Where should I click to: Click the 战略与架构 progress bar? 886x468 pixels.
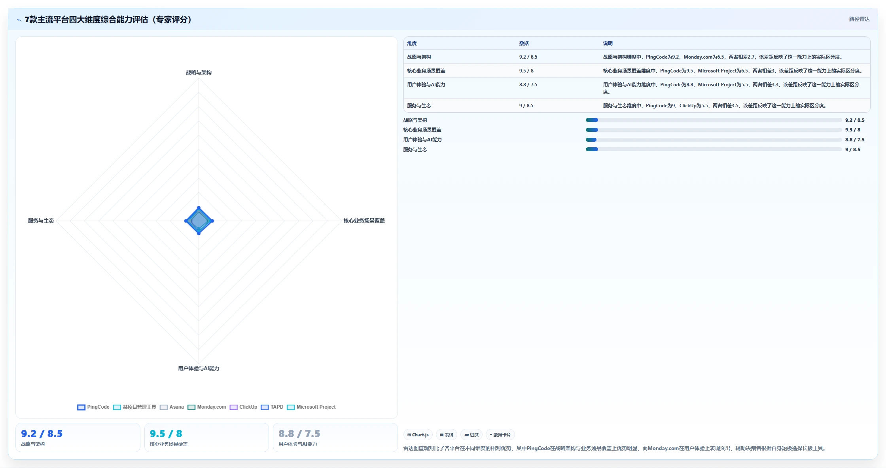(x=714, y=120)
